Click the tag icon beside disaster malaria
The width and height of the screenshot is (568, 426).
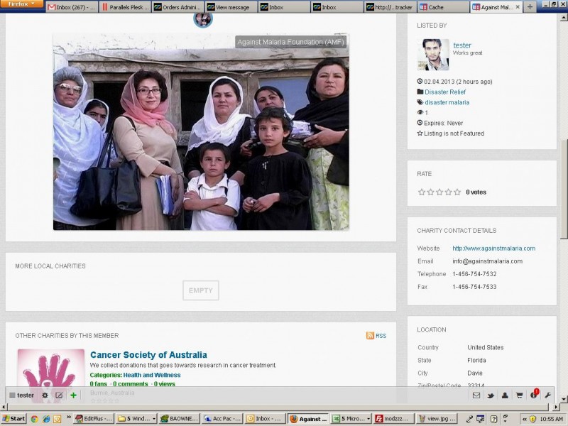[x=420, y=102]
